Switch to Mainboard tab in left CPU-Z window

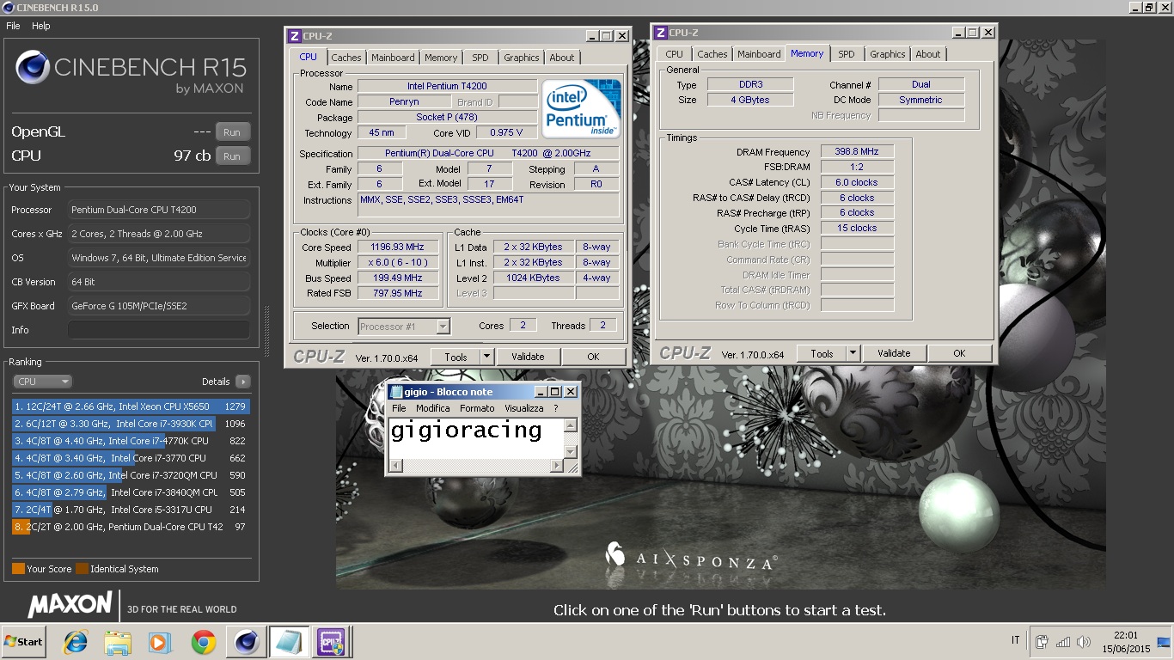393,58
